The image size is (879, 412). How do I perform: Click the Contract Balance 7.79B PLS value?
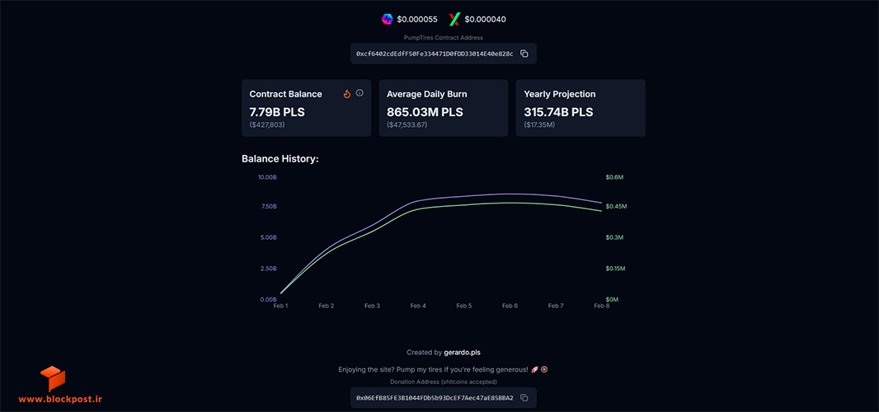[277, 112]
